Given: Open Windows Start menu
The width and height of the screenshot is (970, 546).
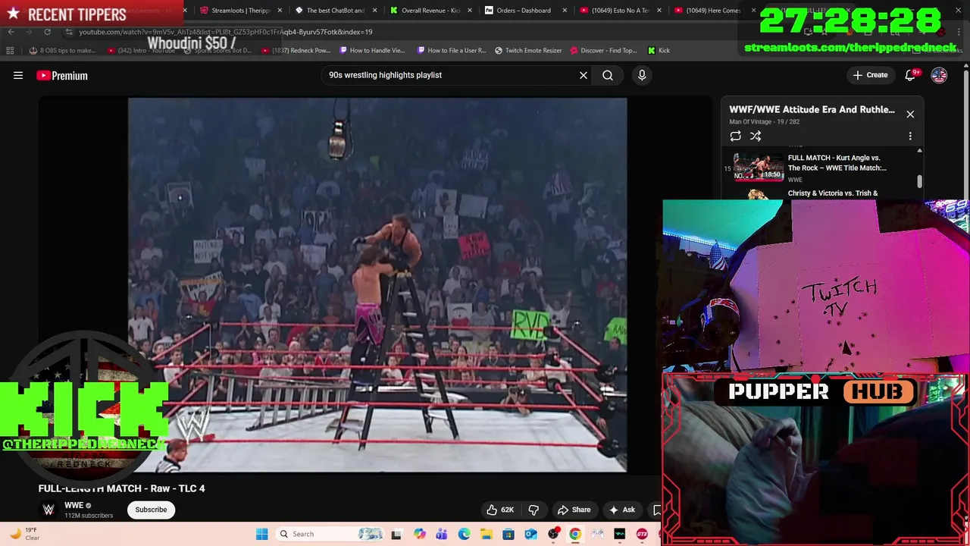Looking at the screenshot, I should (261, 534).
